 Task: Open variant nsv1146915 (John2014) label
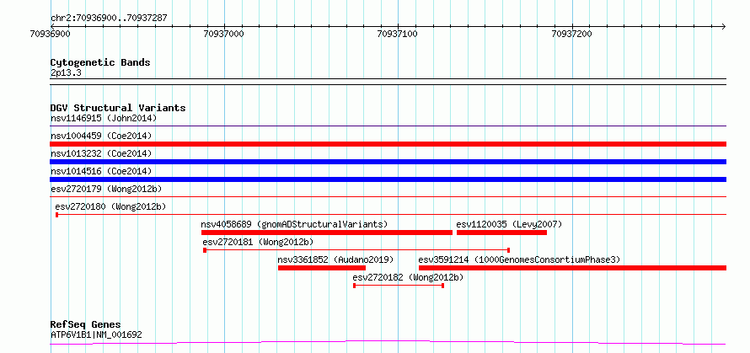104,118
